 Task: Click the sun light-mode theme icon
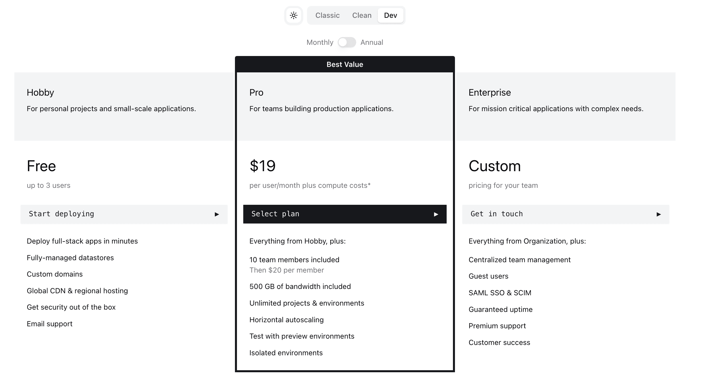point(293,15)
